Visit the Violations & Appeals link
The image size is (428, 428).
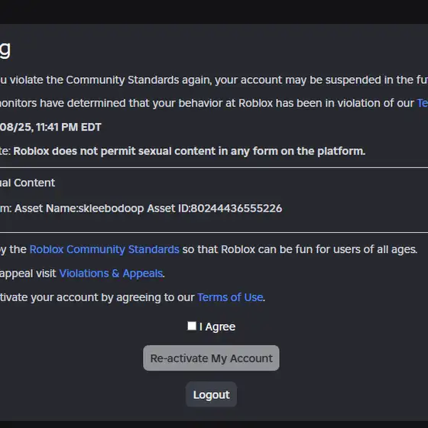coord(111,274)
